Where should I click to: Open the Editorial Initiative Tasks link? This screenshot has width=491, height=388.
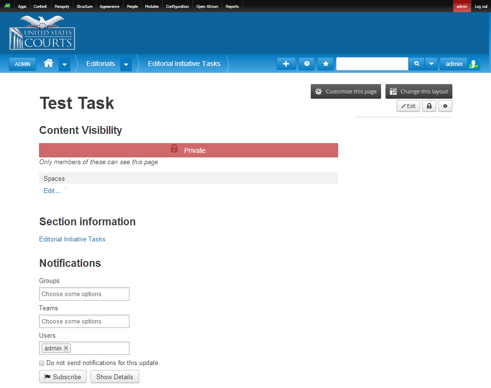coord(72,239)
